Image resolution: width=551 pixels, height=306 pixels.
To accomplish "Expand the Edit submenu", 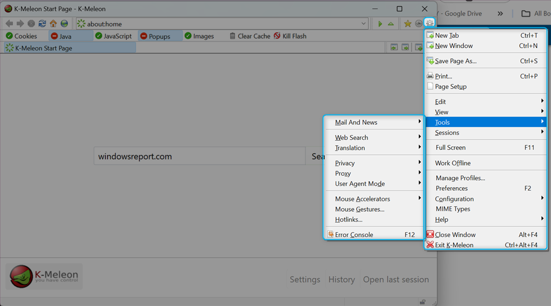I will tap(486, 102).
